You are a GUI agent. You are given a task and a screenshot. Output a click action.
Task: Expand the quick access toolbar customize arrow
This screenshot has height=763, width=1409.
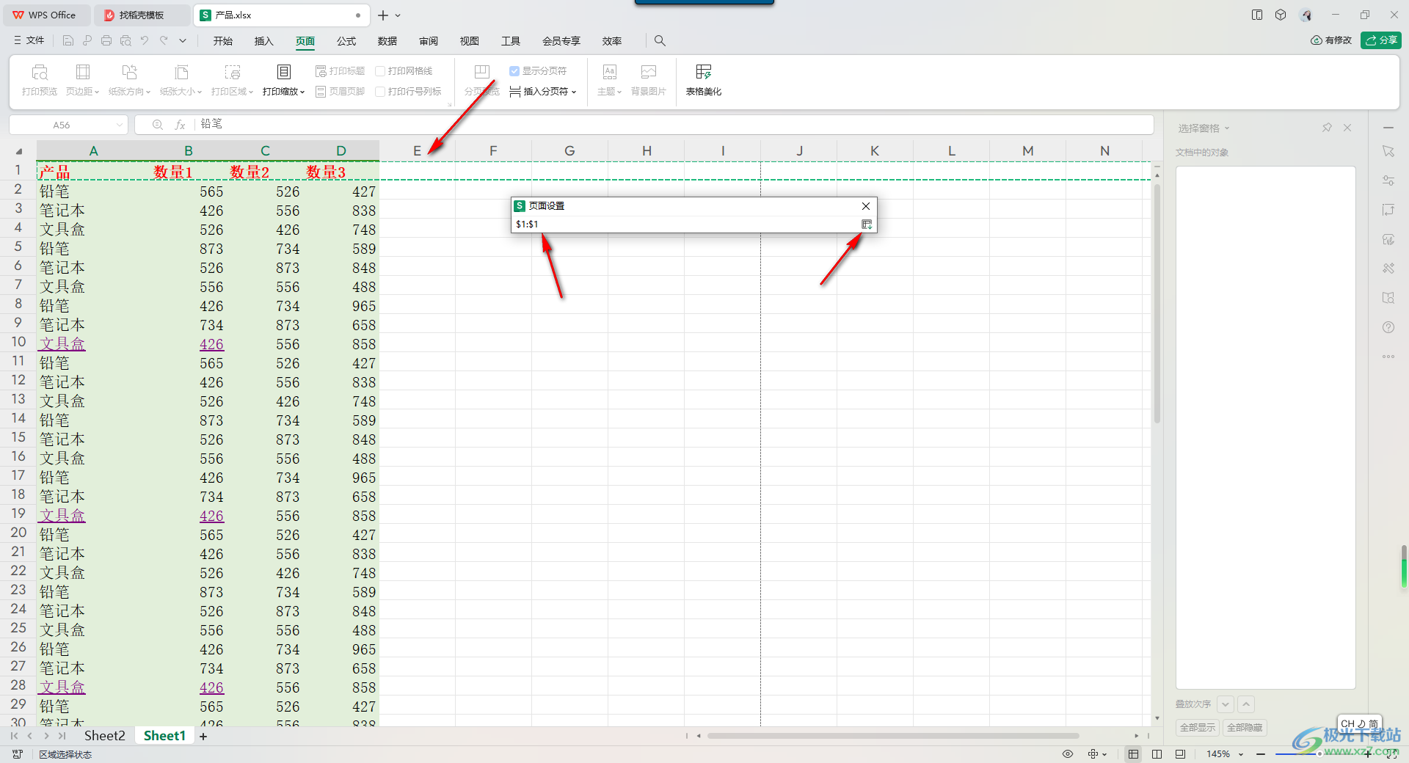pyautogui.click(x=183, y=40)
